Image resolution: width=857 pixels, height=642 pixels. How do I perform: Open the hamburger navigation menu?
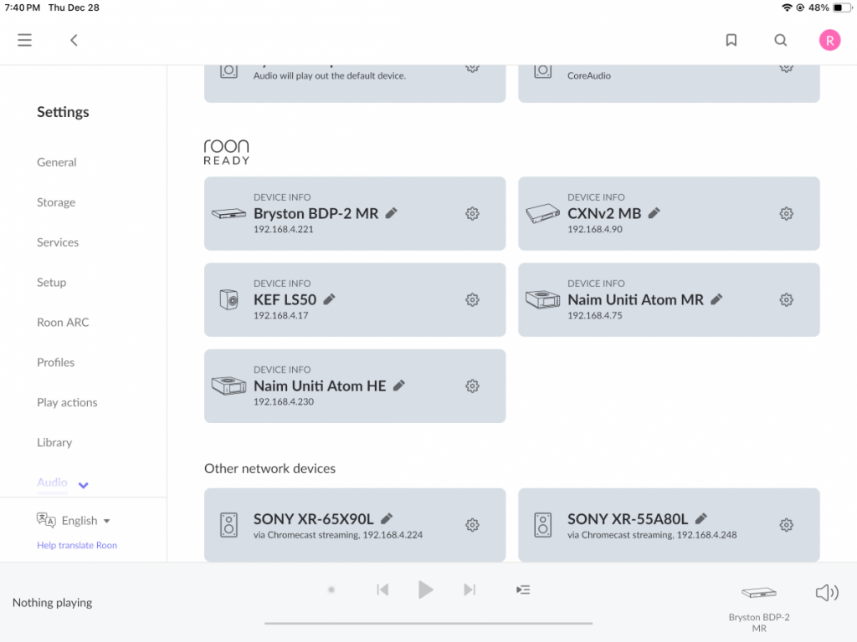[x=24, y=40]
